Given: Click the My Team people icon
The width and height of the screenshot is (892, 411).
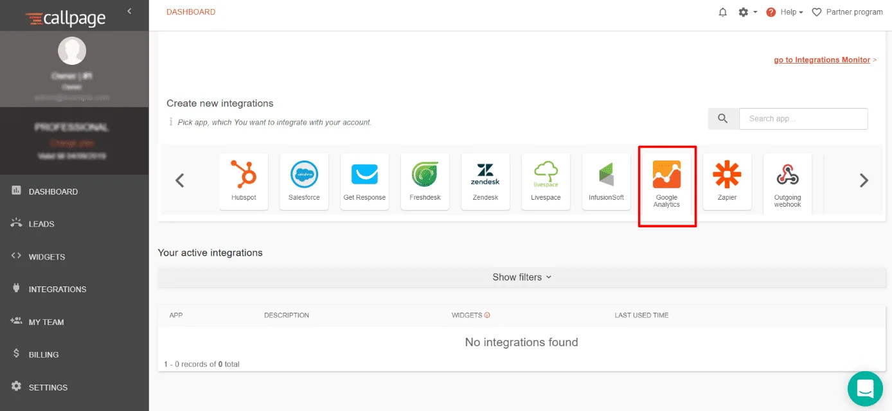Looking at the screenshot, I should 16,321.
